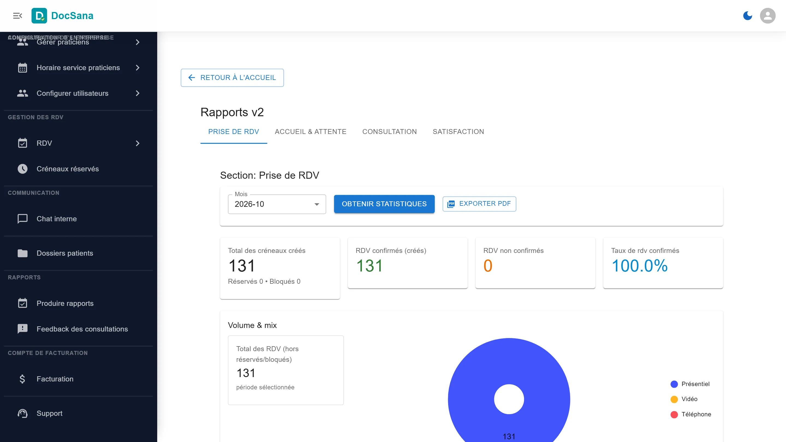Click the Produire rapports icon

[x=22, y=303]
